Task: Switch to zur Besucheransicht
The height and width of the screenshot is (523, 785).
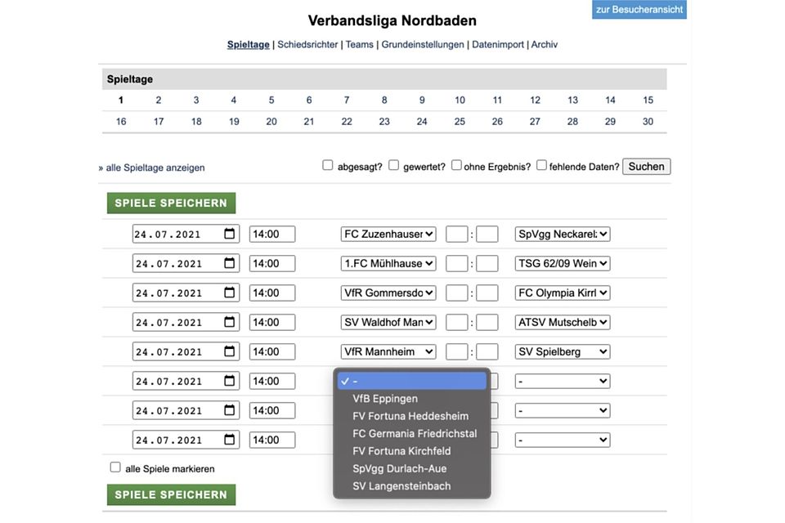Action: 639,10
